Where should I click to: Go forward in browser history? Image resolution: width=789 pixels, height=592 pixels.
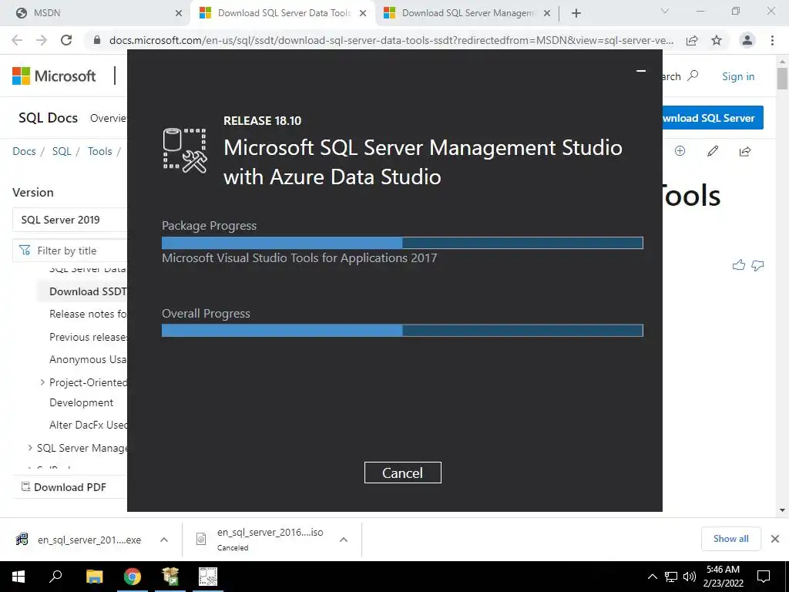coord(42,40)
